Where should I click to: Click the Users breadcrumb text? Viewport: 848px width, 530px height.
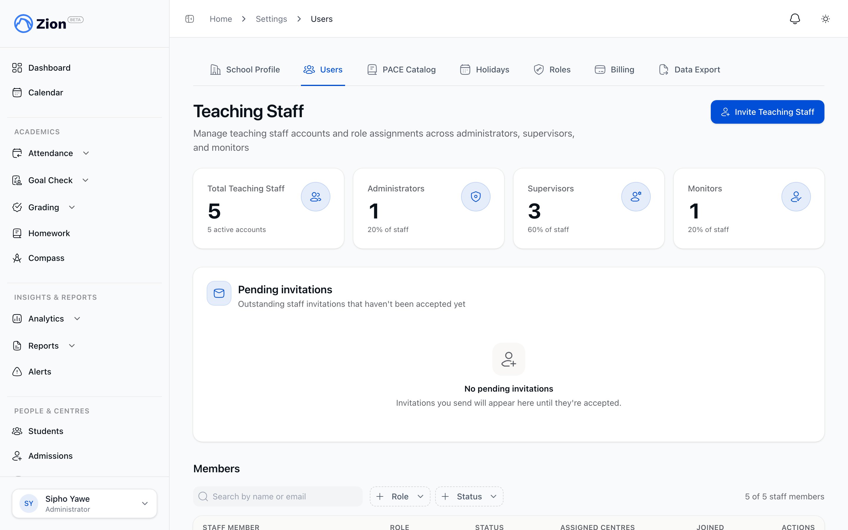point(321,19)
